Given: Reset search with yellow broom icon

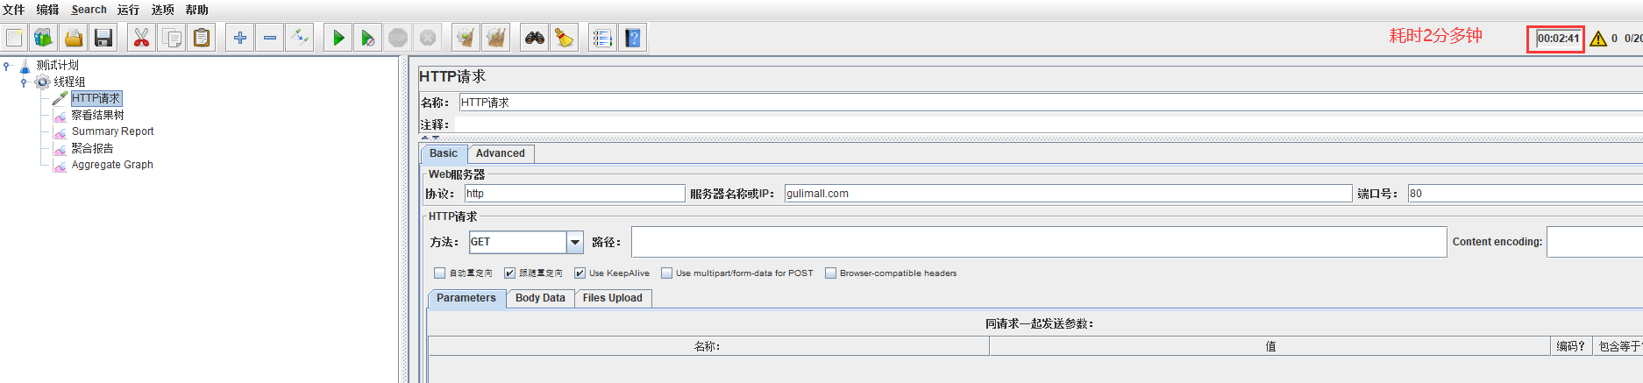Looking at the screenshot, I should [565, 38].
